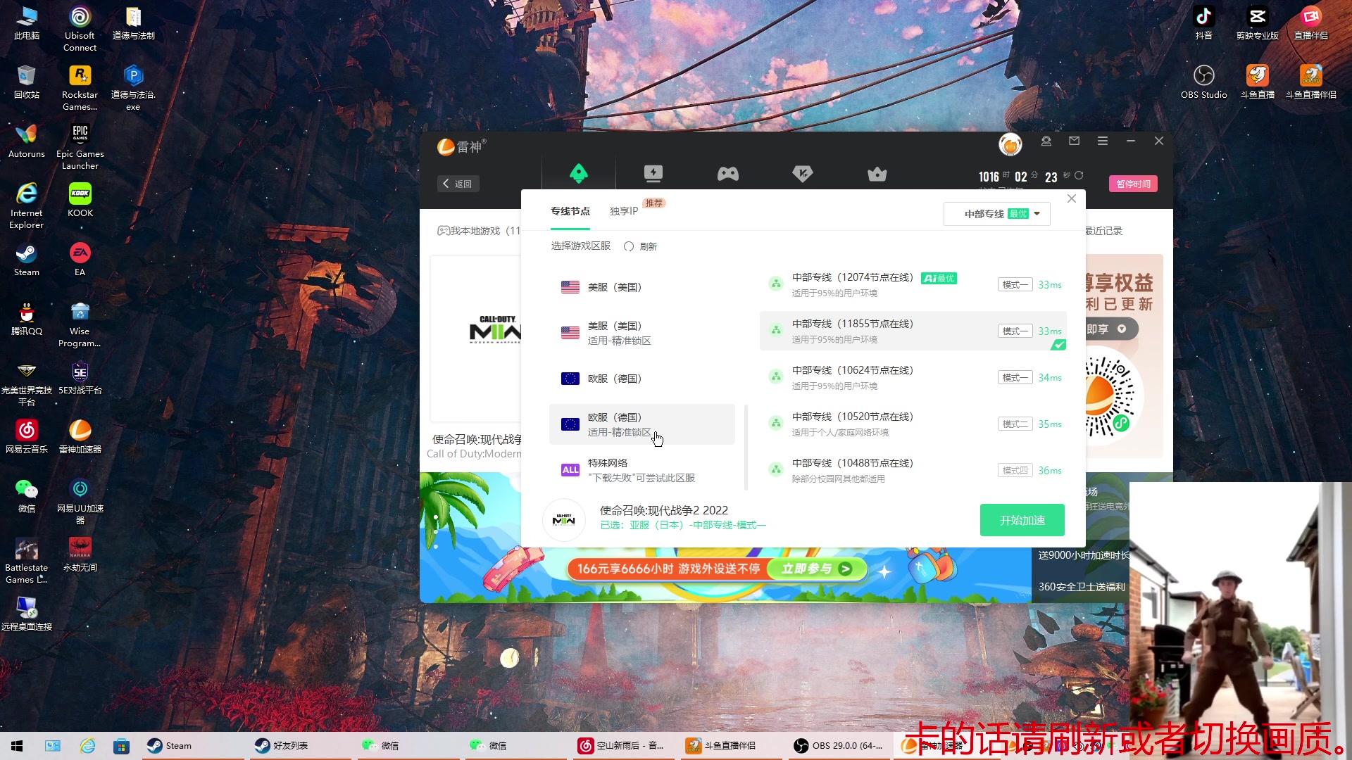Open 雷神加速器 desktop icon
Screen dimensions: 1352x760
click(80, 436)
